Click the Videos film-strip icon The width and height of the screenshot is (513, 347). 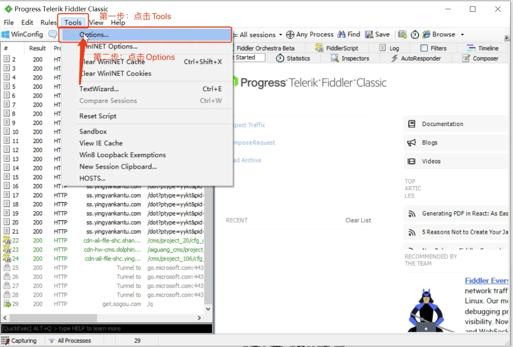tap(411, 161)
